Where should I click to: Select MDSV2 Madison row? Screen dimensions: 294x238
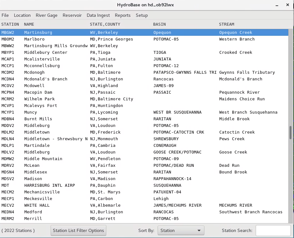144,179
